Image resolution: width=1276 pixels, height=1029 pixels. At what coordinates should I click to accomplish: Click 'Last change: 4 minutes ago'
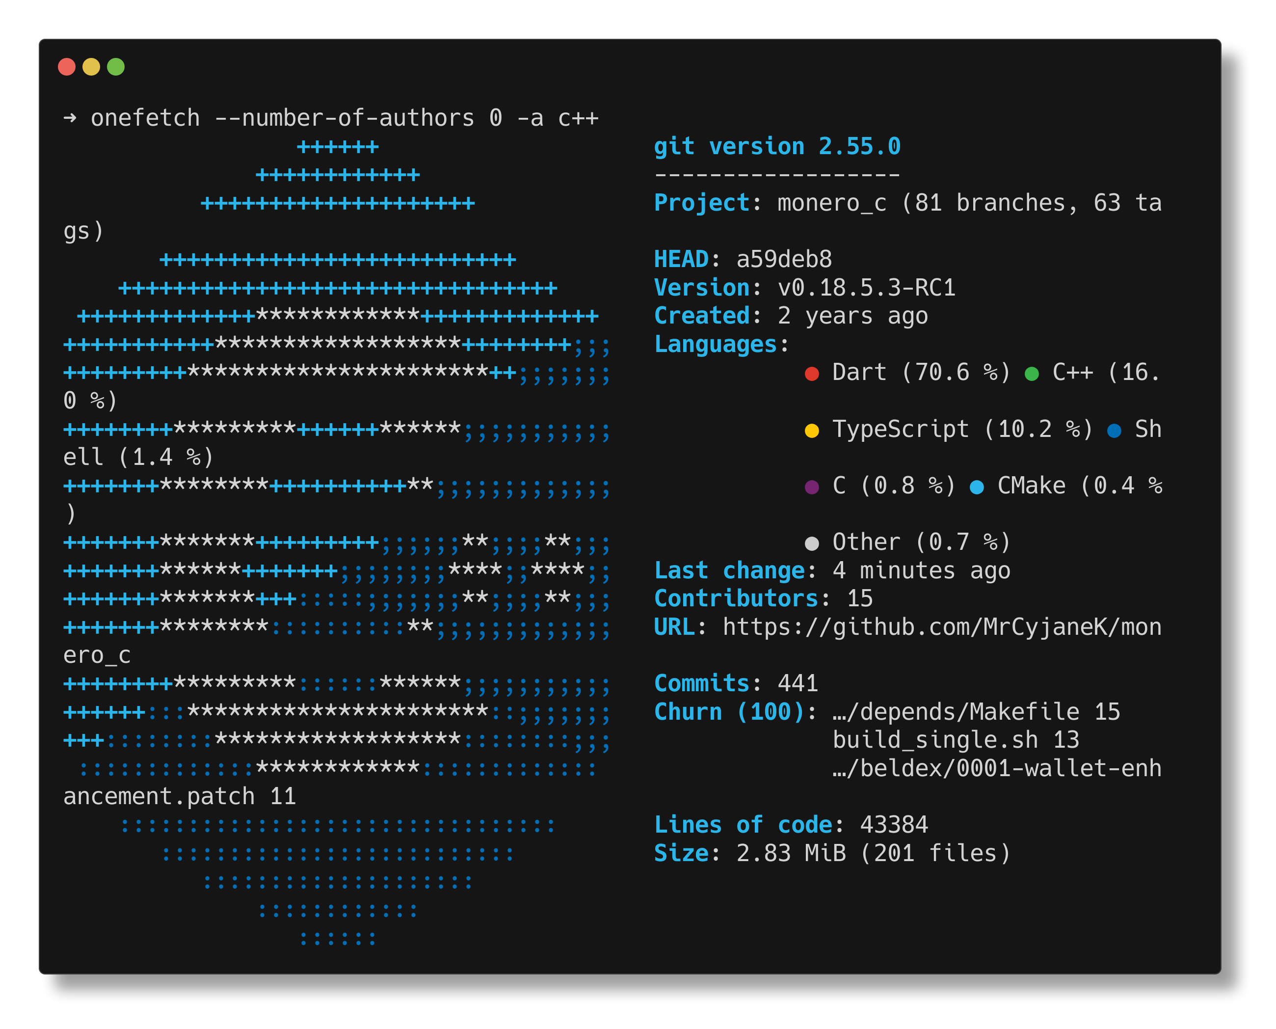click(832, 571)
